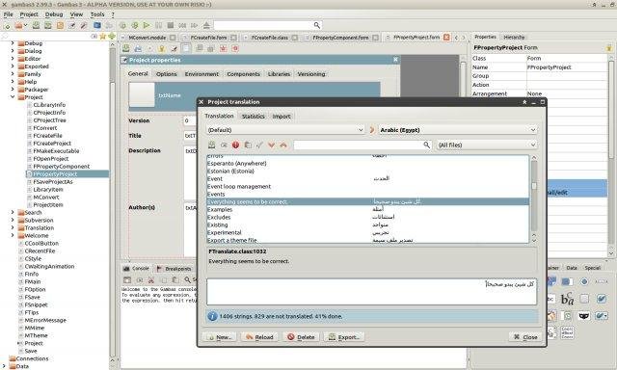Switch to the Import tab

pos(282,117)
